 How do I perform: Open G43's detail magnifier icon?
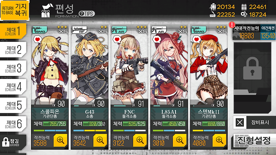point(100,140)
